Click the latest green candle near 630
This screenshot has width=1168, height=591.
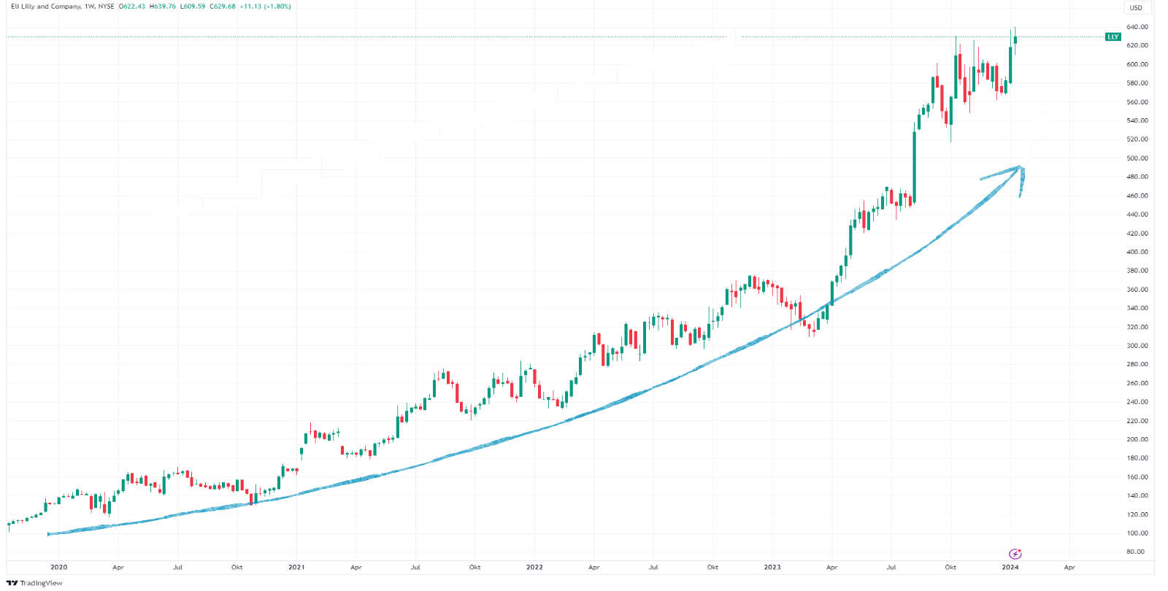point(1015,39)
